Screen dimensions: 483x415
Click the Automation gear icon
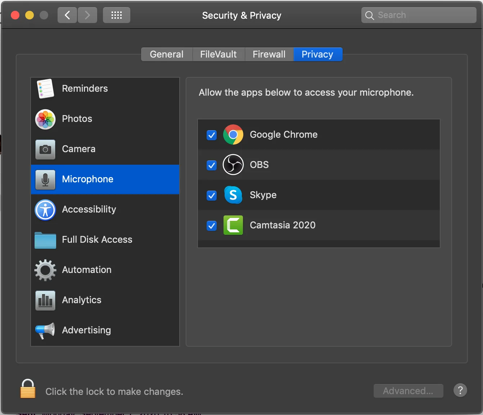(45, 270)
